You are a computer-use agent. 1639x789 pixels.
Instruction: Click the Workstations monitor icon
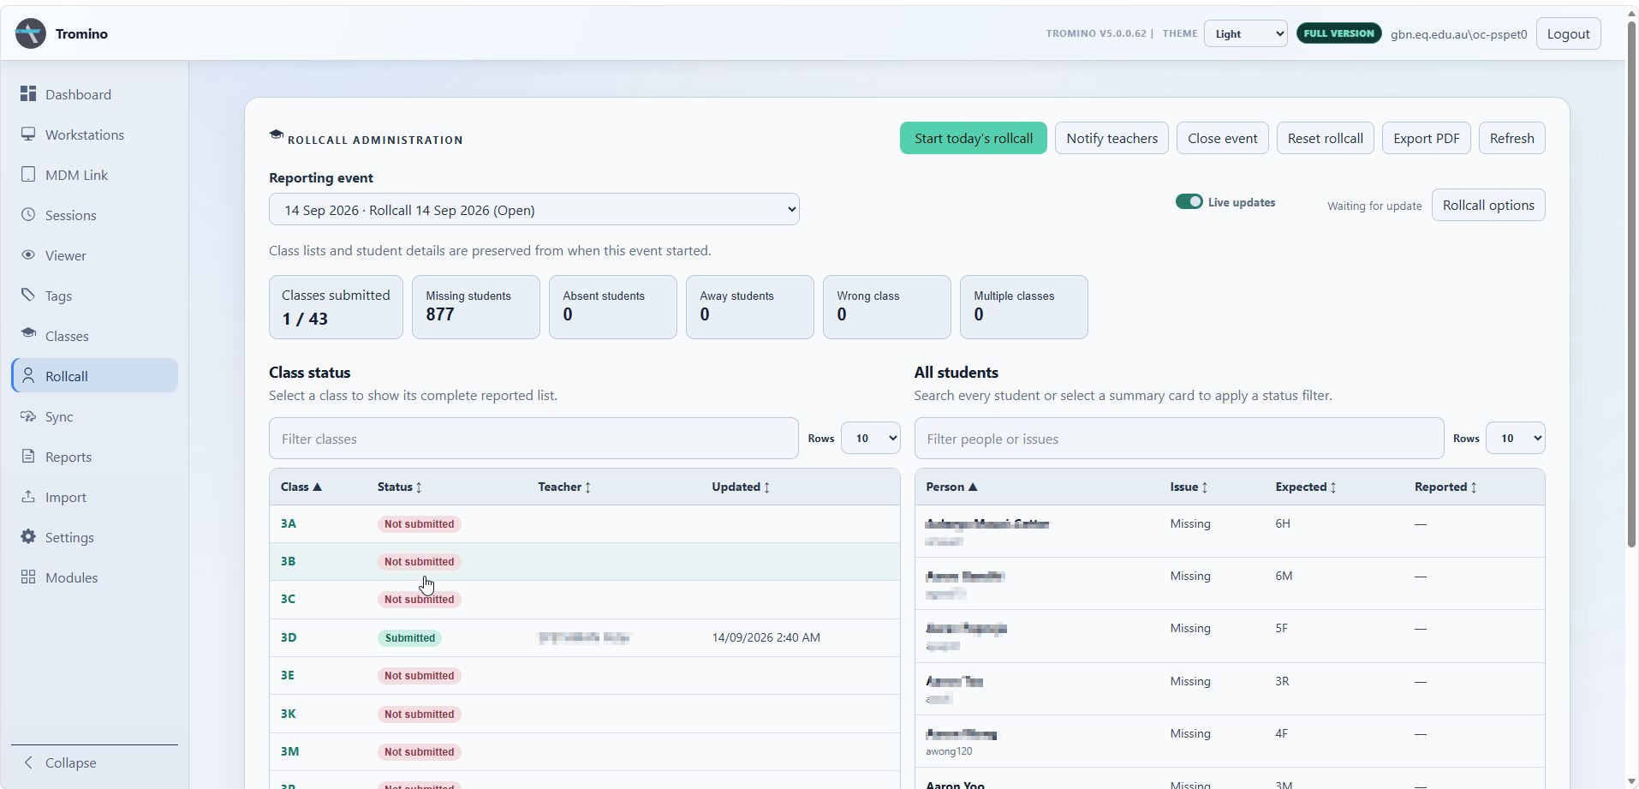(28, 134)
